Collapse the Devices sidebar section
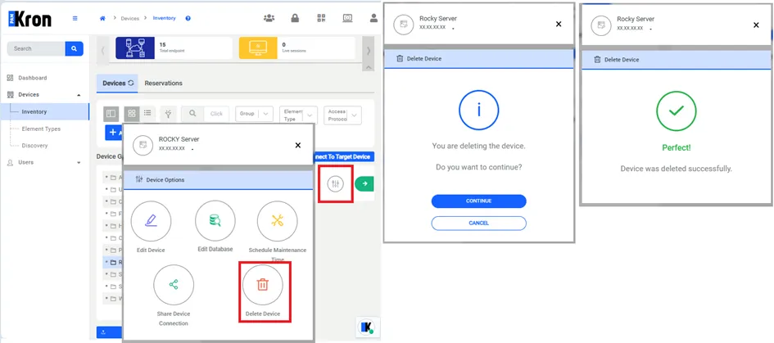This screenshot has width=774, height=343. click(x=79, y=95)
